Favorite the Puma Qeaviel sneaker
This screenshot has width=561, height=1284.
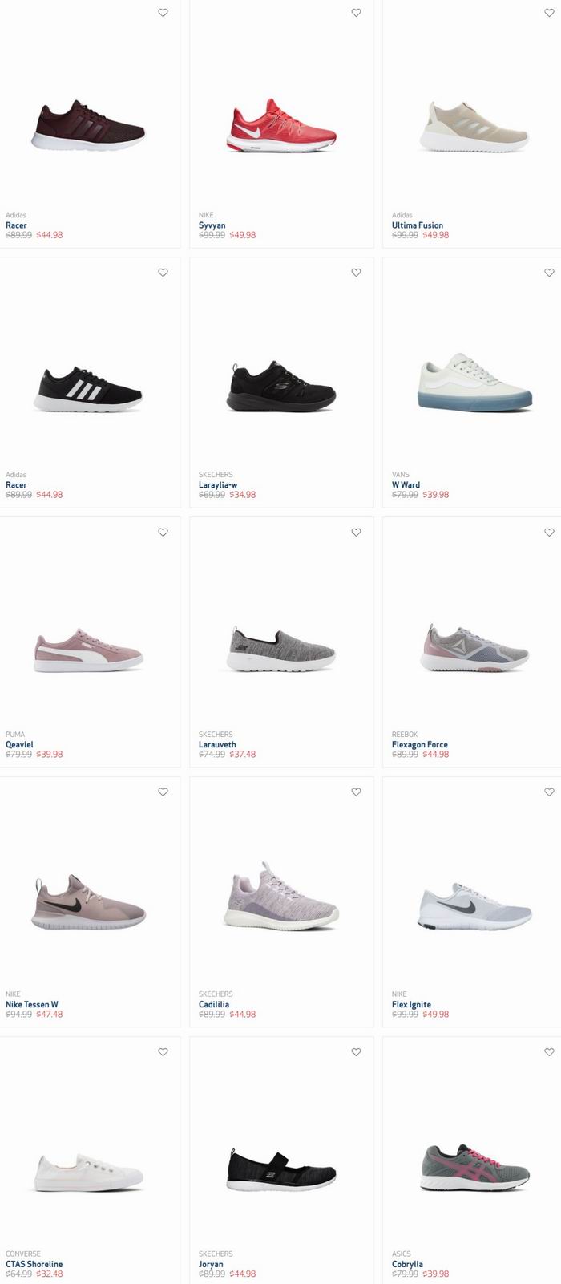(163, 533)
